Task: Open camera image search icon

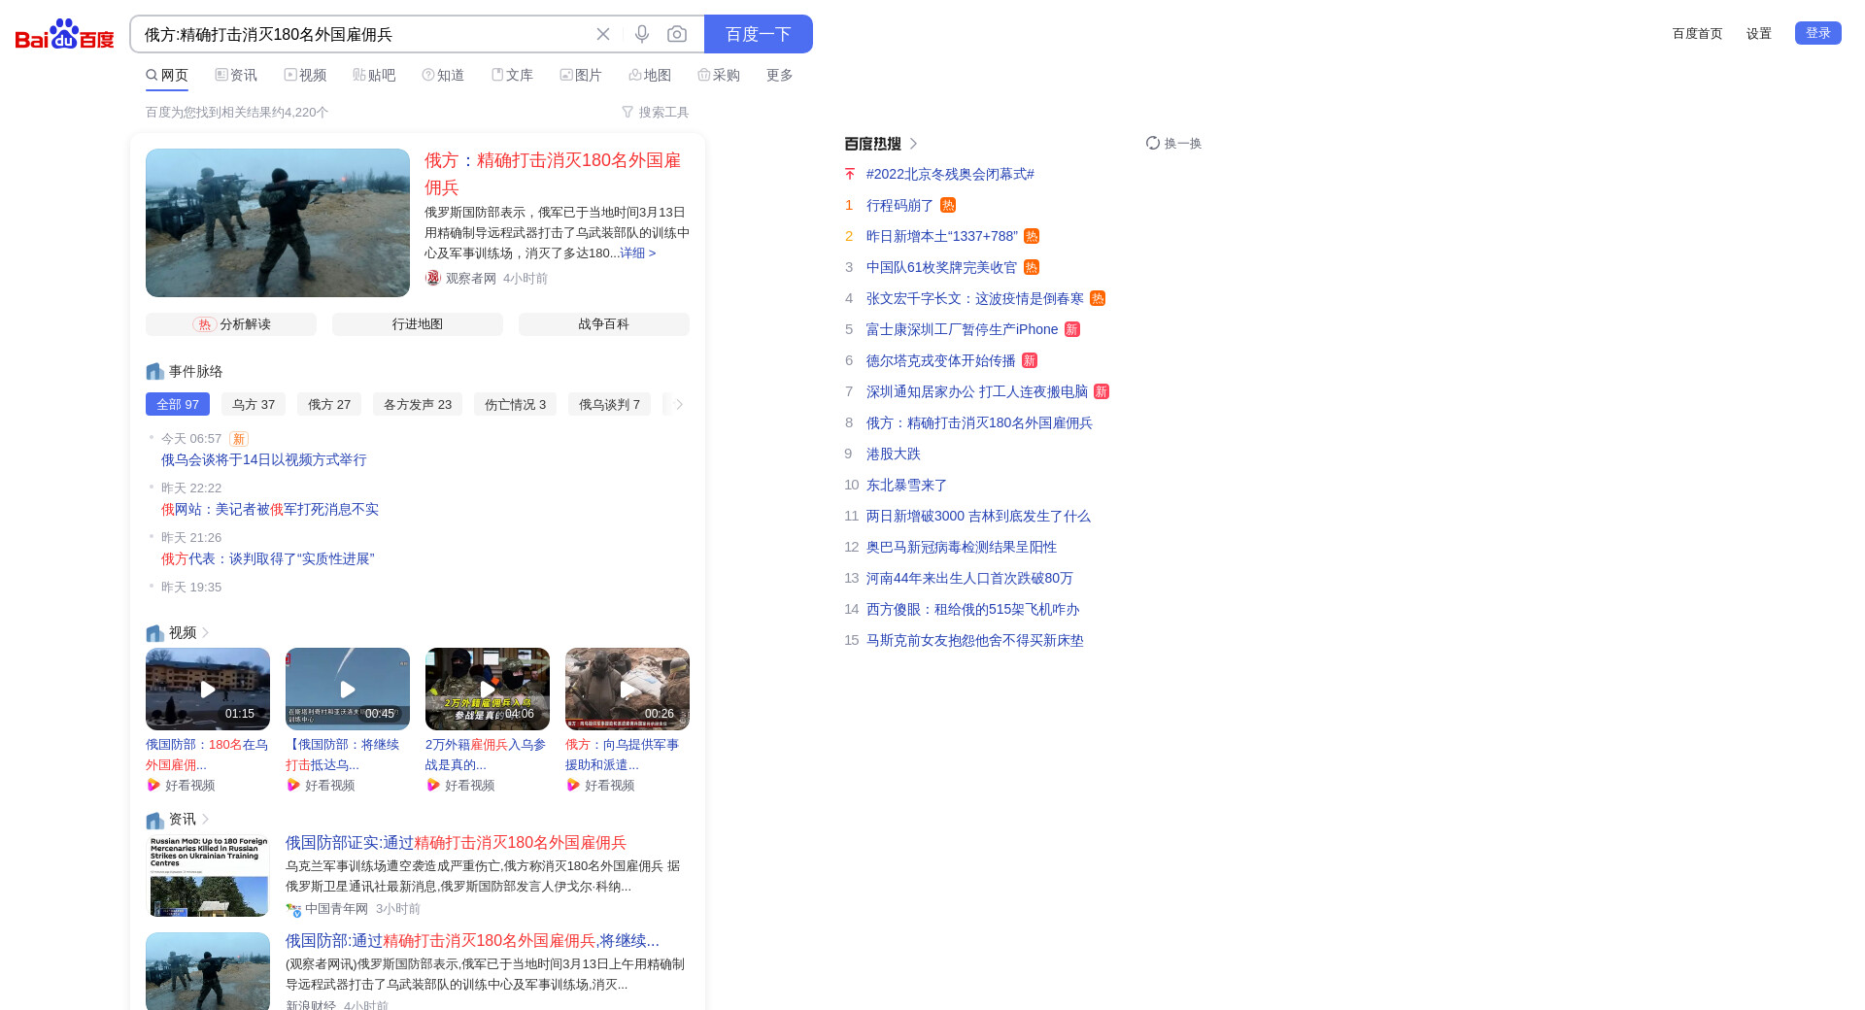Action: click(677, 34)
